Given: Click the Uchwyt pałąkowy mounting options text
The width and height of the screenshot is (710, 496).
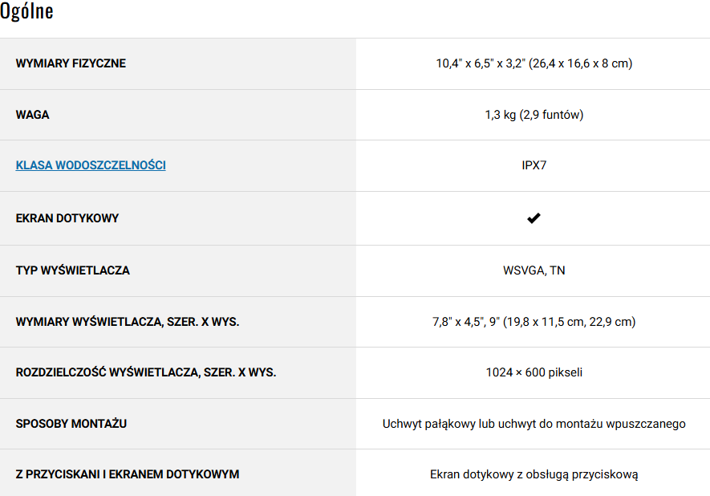Looking at the screenshot, I should (x=534, y=424).
